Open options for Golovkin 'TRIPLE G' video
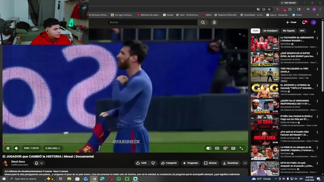Viewport: 324px width, 182px height. (317, 85)
